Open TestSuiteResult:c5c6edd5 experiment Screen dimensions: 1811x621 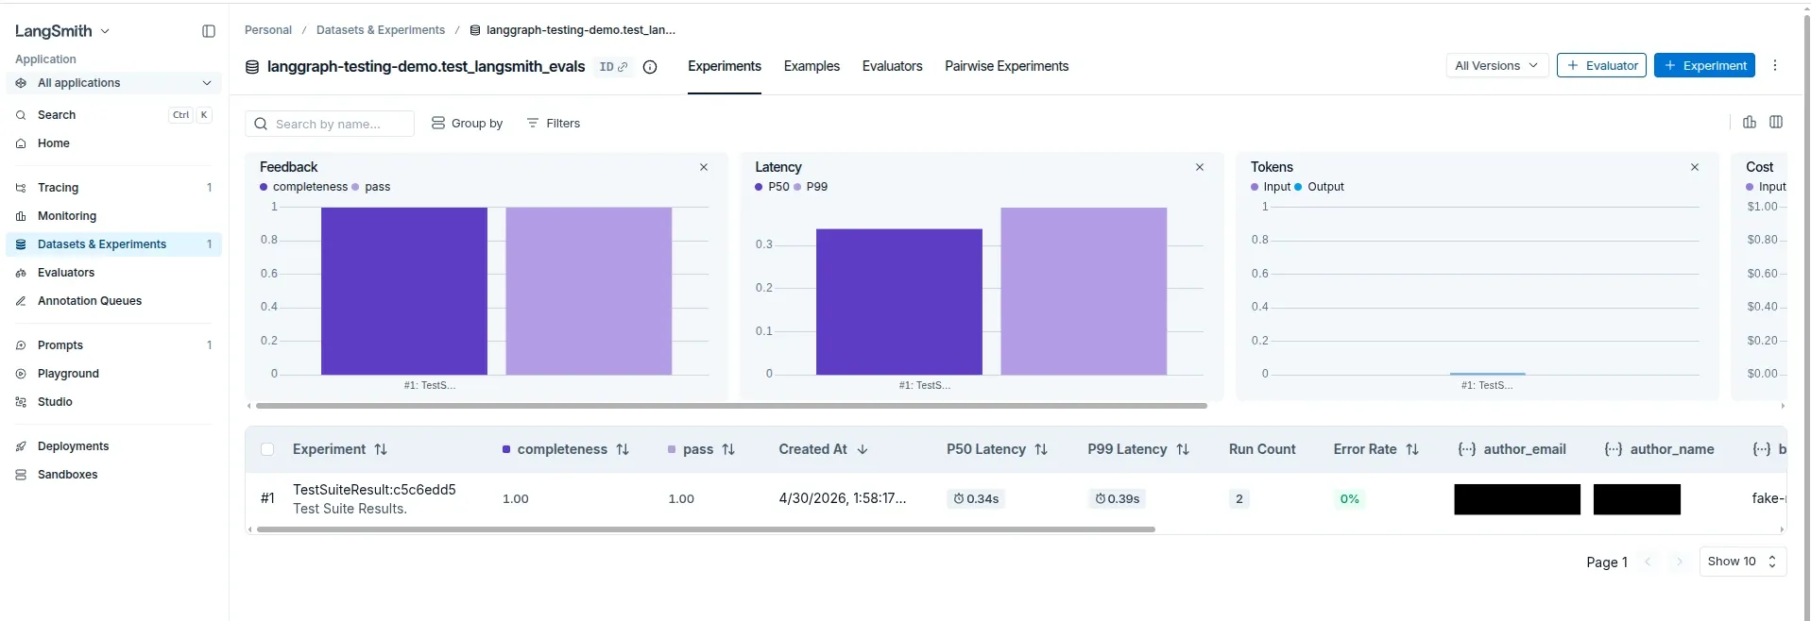374,490
